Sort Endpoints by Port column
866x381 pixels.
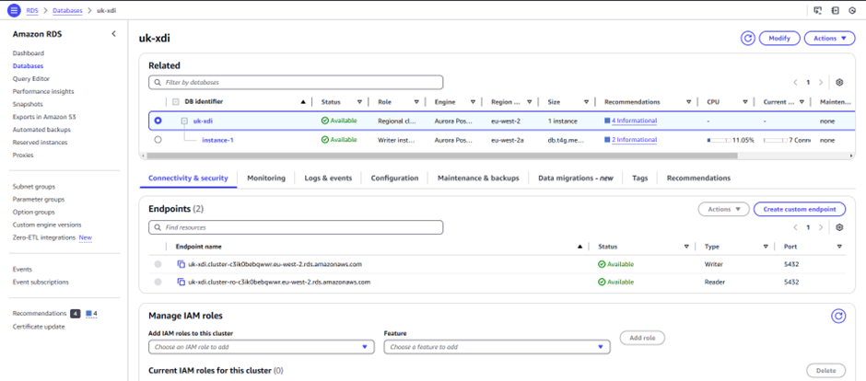(x=839, y=247)
